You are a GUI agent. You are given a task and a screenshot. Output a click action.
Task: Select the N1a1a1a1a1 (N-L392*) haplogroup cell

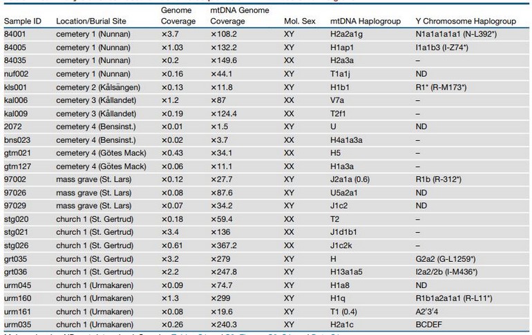[x=456, y=35]
